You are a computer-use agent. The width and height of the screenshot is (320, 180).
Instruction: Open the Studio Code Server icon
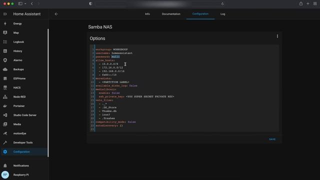(x=5, y=115)
